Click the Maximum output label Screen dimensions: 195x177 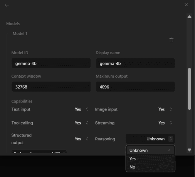click(x=112, y=76)
